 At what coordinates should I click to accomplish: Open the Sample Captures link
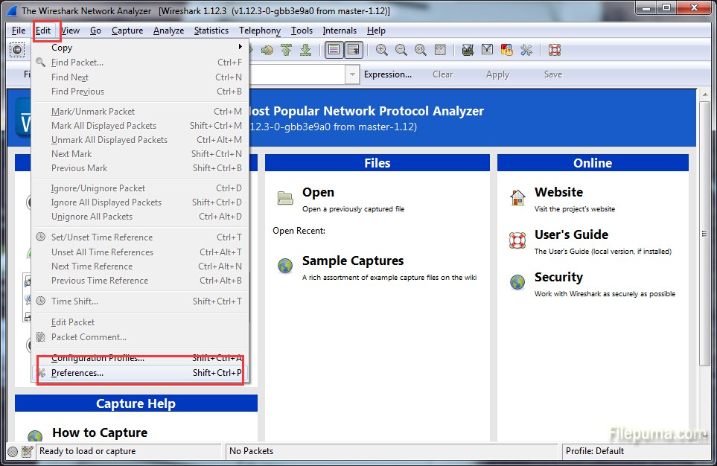353,261
